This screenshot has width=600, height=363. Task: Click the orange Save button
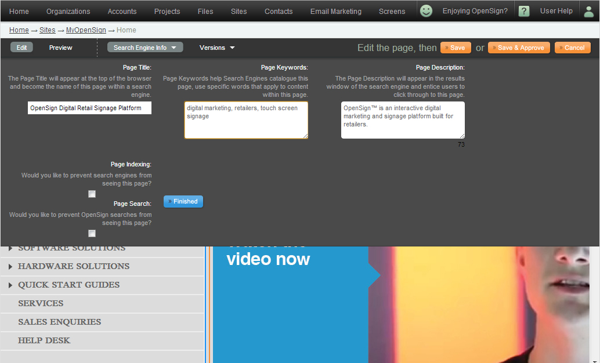[x=456, y=48]
